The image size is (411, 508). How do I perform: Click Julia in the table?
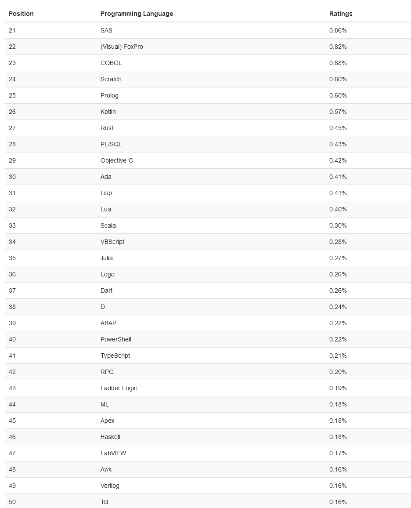coord(106,258)
